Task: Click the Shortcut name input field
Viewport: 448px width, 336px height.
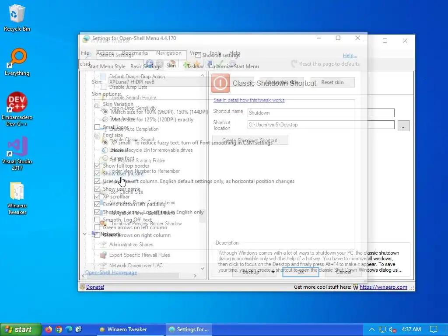Action: pos(321,113)
